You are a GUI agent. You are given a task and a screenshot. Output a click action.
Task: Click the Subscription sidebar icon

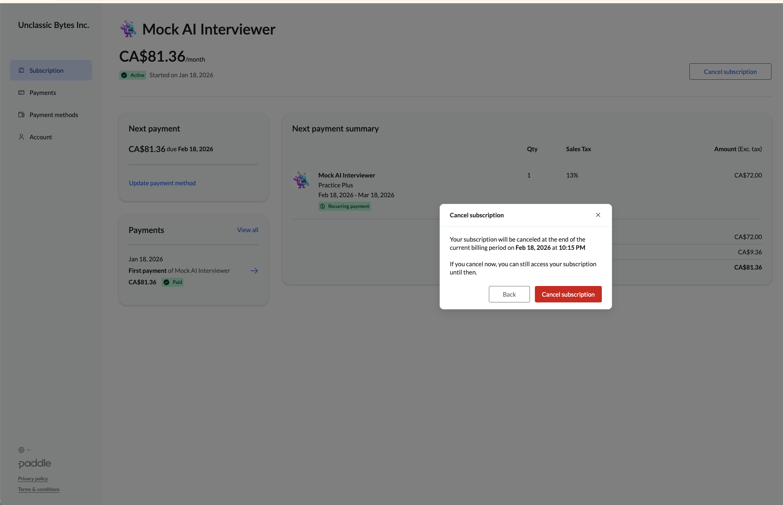22,70
